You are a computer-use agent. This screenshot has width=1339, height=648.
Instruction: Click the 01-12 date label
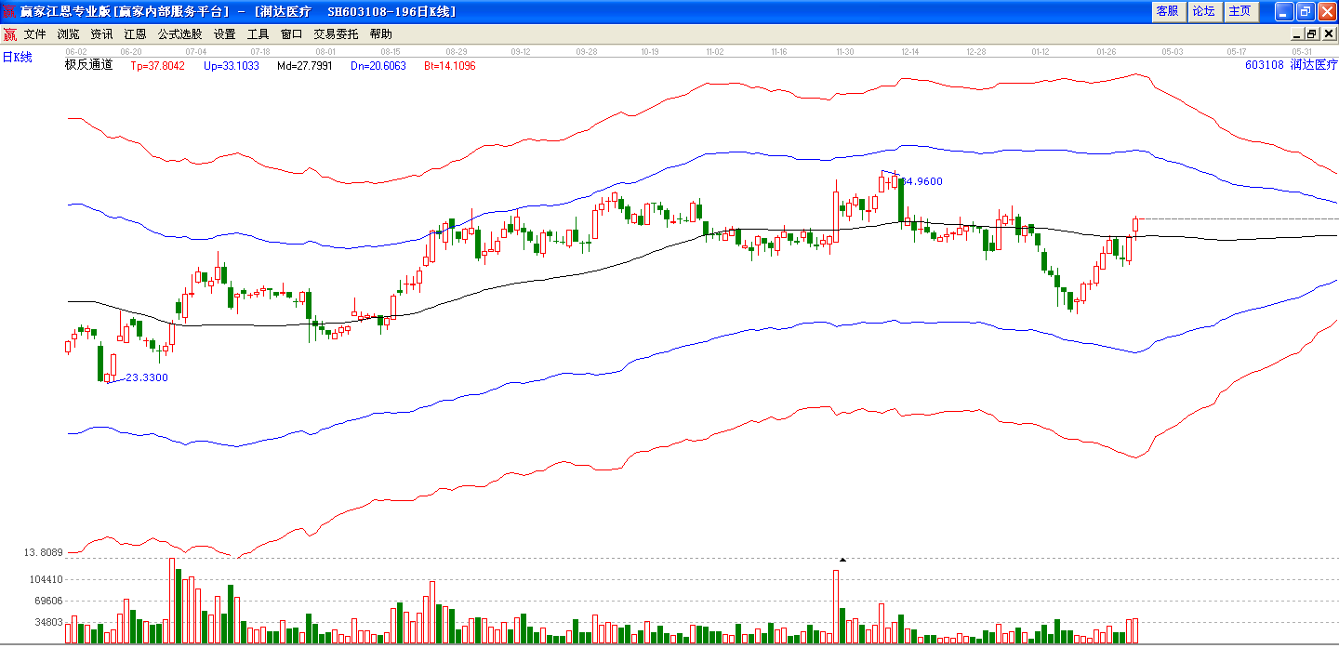[x=1041, y=52]
